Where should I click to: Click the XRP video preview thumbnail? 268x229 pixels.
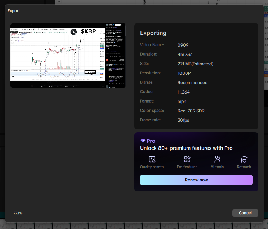click(x=68, y=56)
